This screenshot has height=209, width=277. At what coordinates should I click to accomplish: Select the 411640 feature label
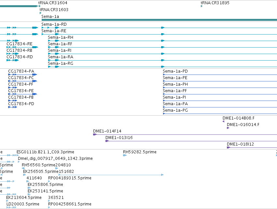[34, 178]
